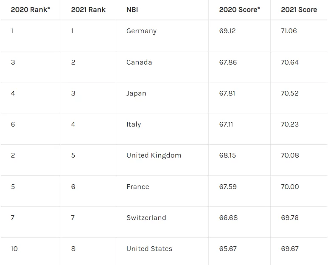Viewport: 328px width, 265px height.
Task: Click the 2020 Score* column header
Action: [x=239, y=10]
